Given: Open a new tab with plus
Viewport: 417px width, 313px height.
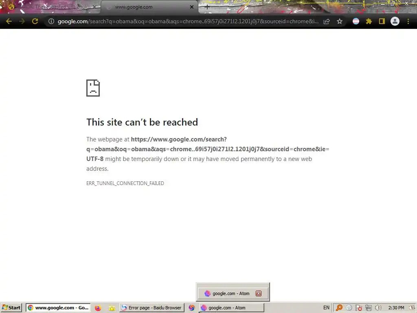Looking at the screenshot, I should [207, 7].
